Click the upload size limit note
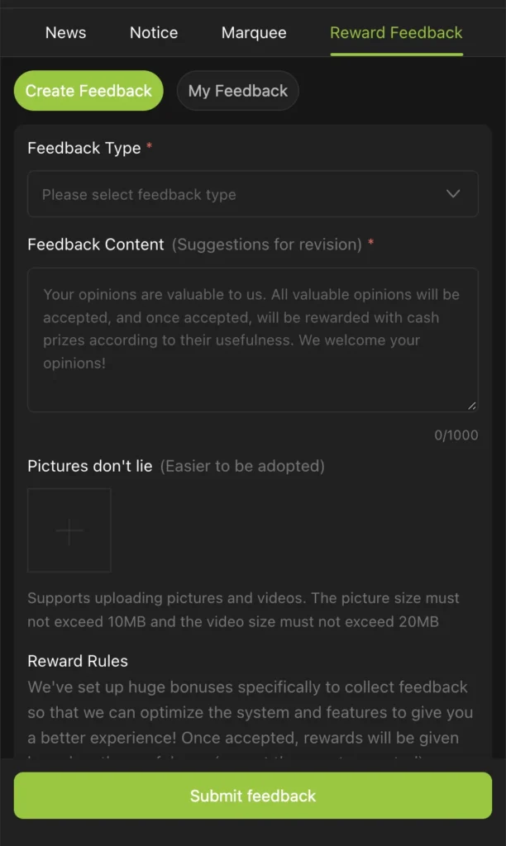Image resolution: width=506 pixels, height=846 pixels. click(x=243, y=610)
